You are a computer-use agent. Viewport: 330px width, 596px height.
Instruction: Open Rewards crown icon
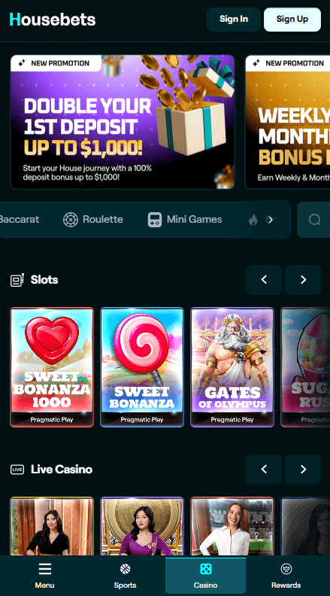coord(286,569)
